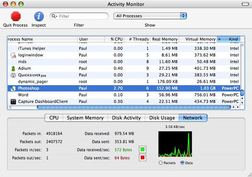Viewport: 252px width, 177px height.
Task: Click the 3.56 KB/sec graph label
Action: coord(175,127)
